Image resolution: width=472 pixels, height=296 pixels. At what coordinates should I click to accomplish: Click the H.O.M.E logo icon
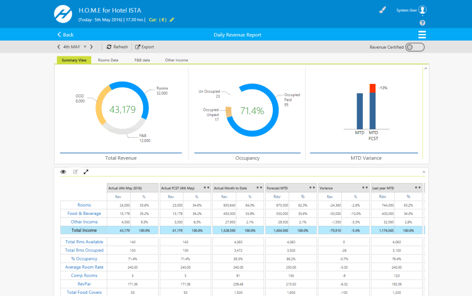pos(63,14)
